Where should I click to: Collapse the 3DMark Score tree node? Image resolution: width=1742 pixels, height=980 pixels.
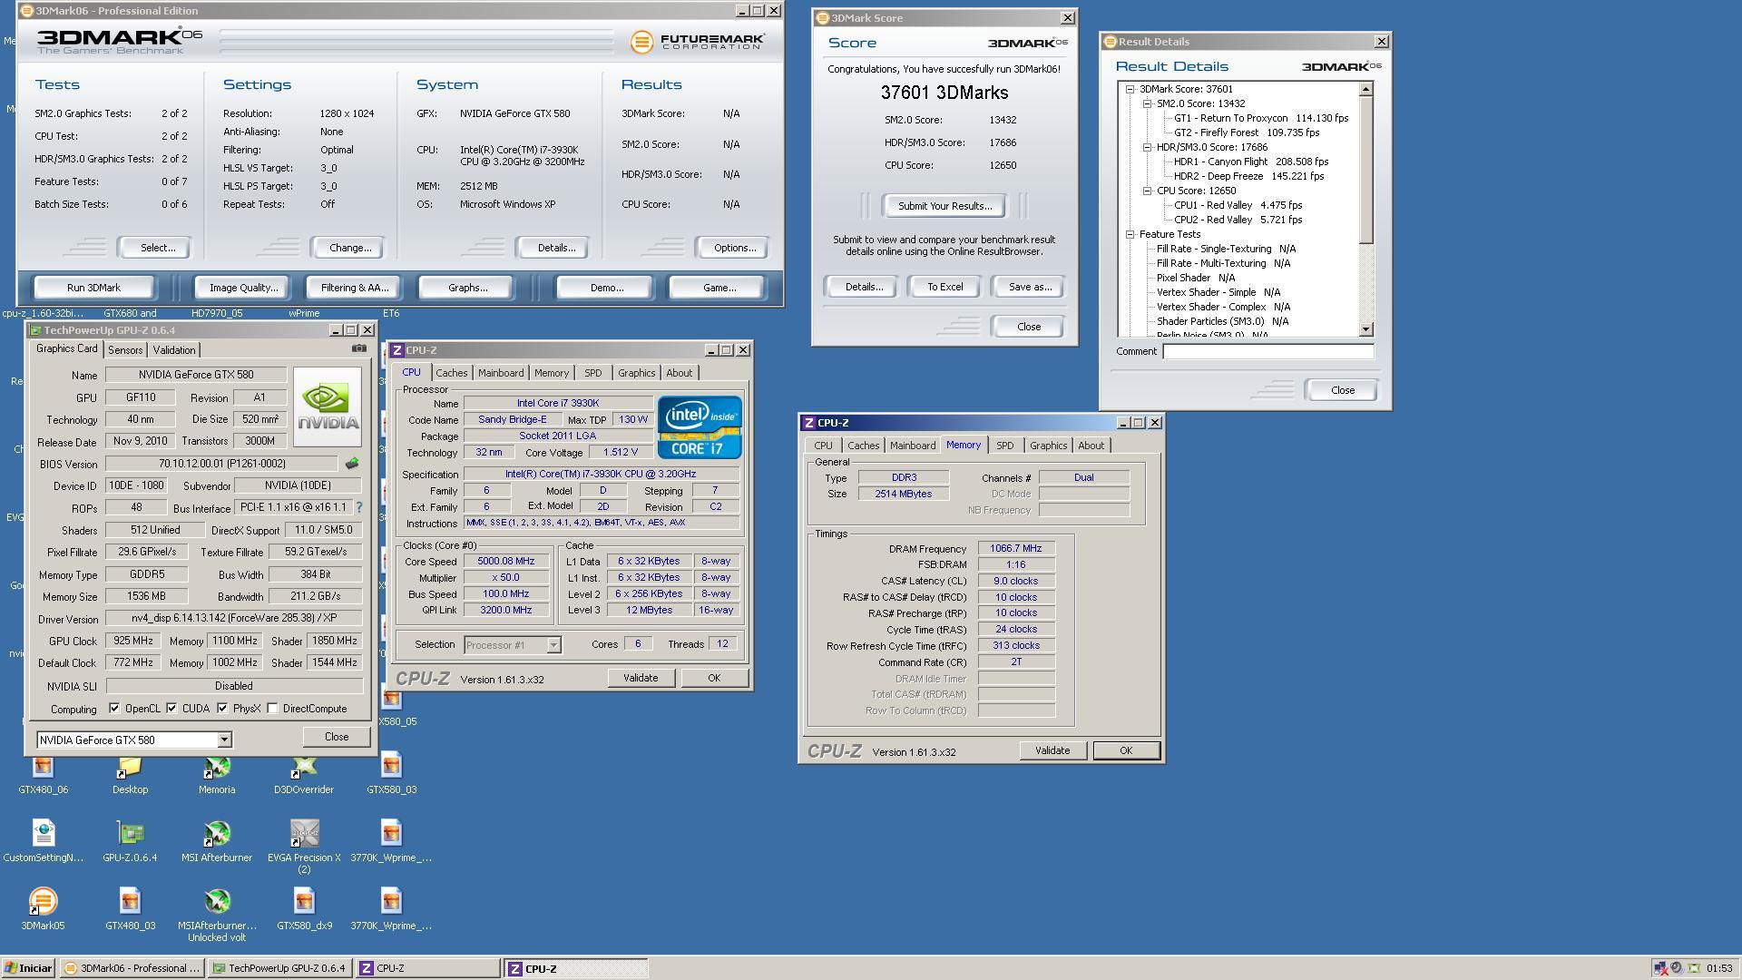[x=1130, y=89]
